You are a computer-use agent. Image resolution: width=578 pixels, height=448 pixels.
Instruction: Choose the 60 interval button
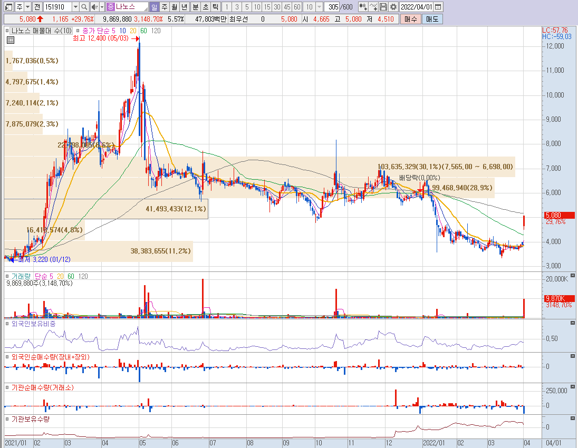click(x=297, y=7)
